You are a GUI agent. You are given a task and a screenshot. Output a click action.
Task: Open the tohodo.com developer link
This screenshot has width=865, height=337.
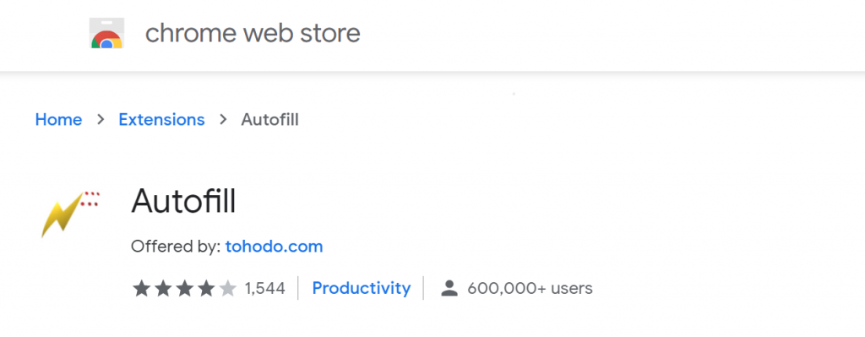pyautogui.click(x=275, y=247)
